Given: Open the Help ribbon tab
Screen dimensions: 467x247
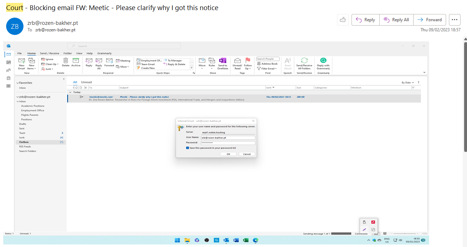Looking at the screenshot, I should click(90, 53).
